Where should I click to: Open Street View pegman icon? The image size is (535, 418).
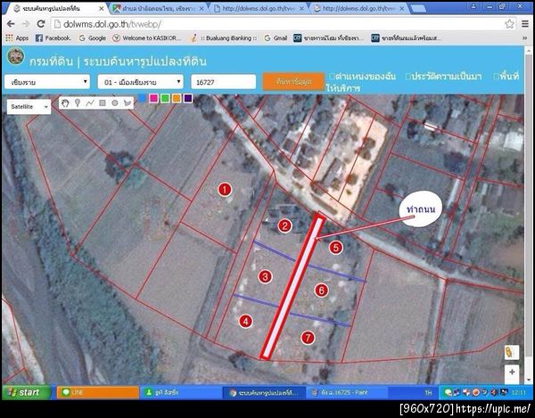(x=512, y=353)
